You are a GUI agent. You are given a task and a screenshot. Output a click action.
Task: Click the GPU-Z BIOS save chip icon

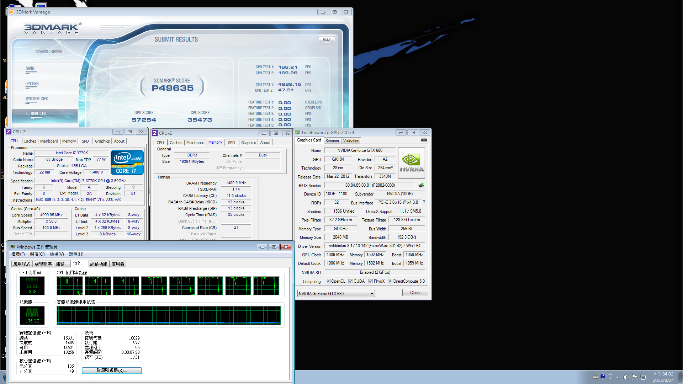point(421,185)
